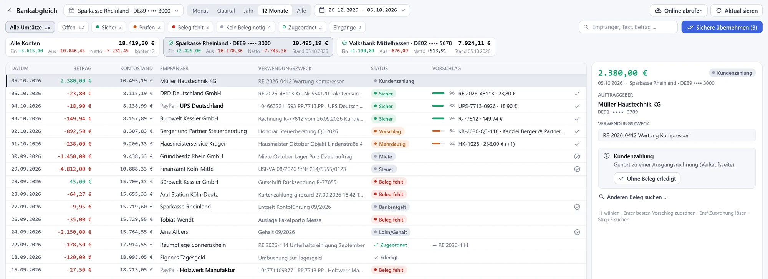This screenshot has height=279, width=768.
Task: Go back using the arrow beside Bankabgleich
Action: coord(10,11)
